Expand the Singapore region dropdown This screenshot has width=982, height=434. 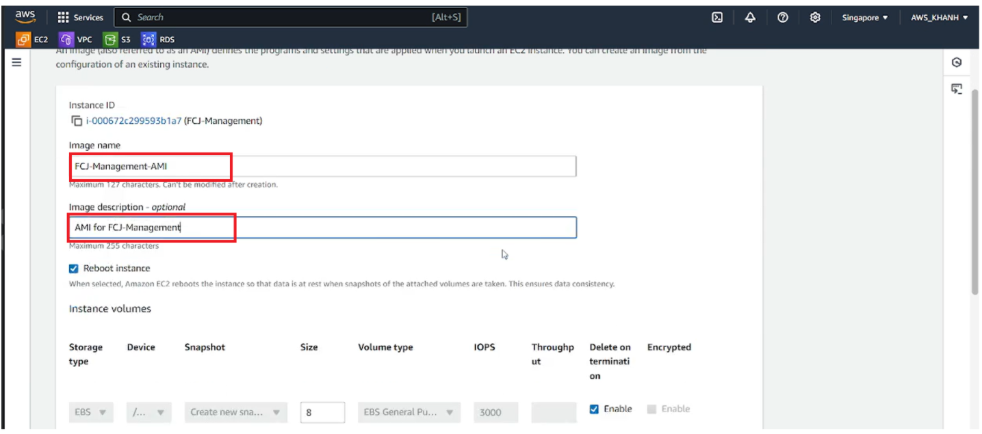(x=865, y=18)
